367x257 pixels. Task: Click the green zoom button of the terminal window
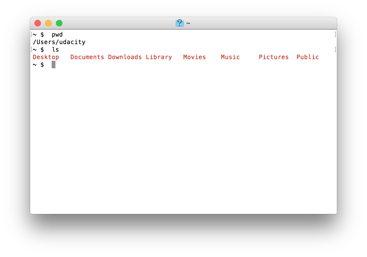pyautogui.click(x=59, y=23)
